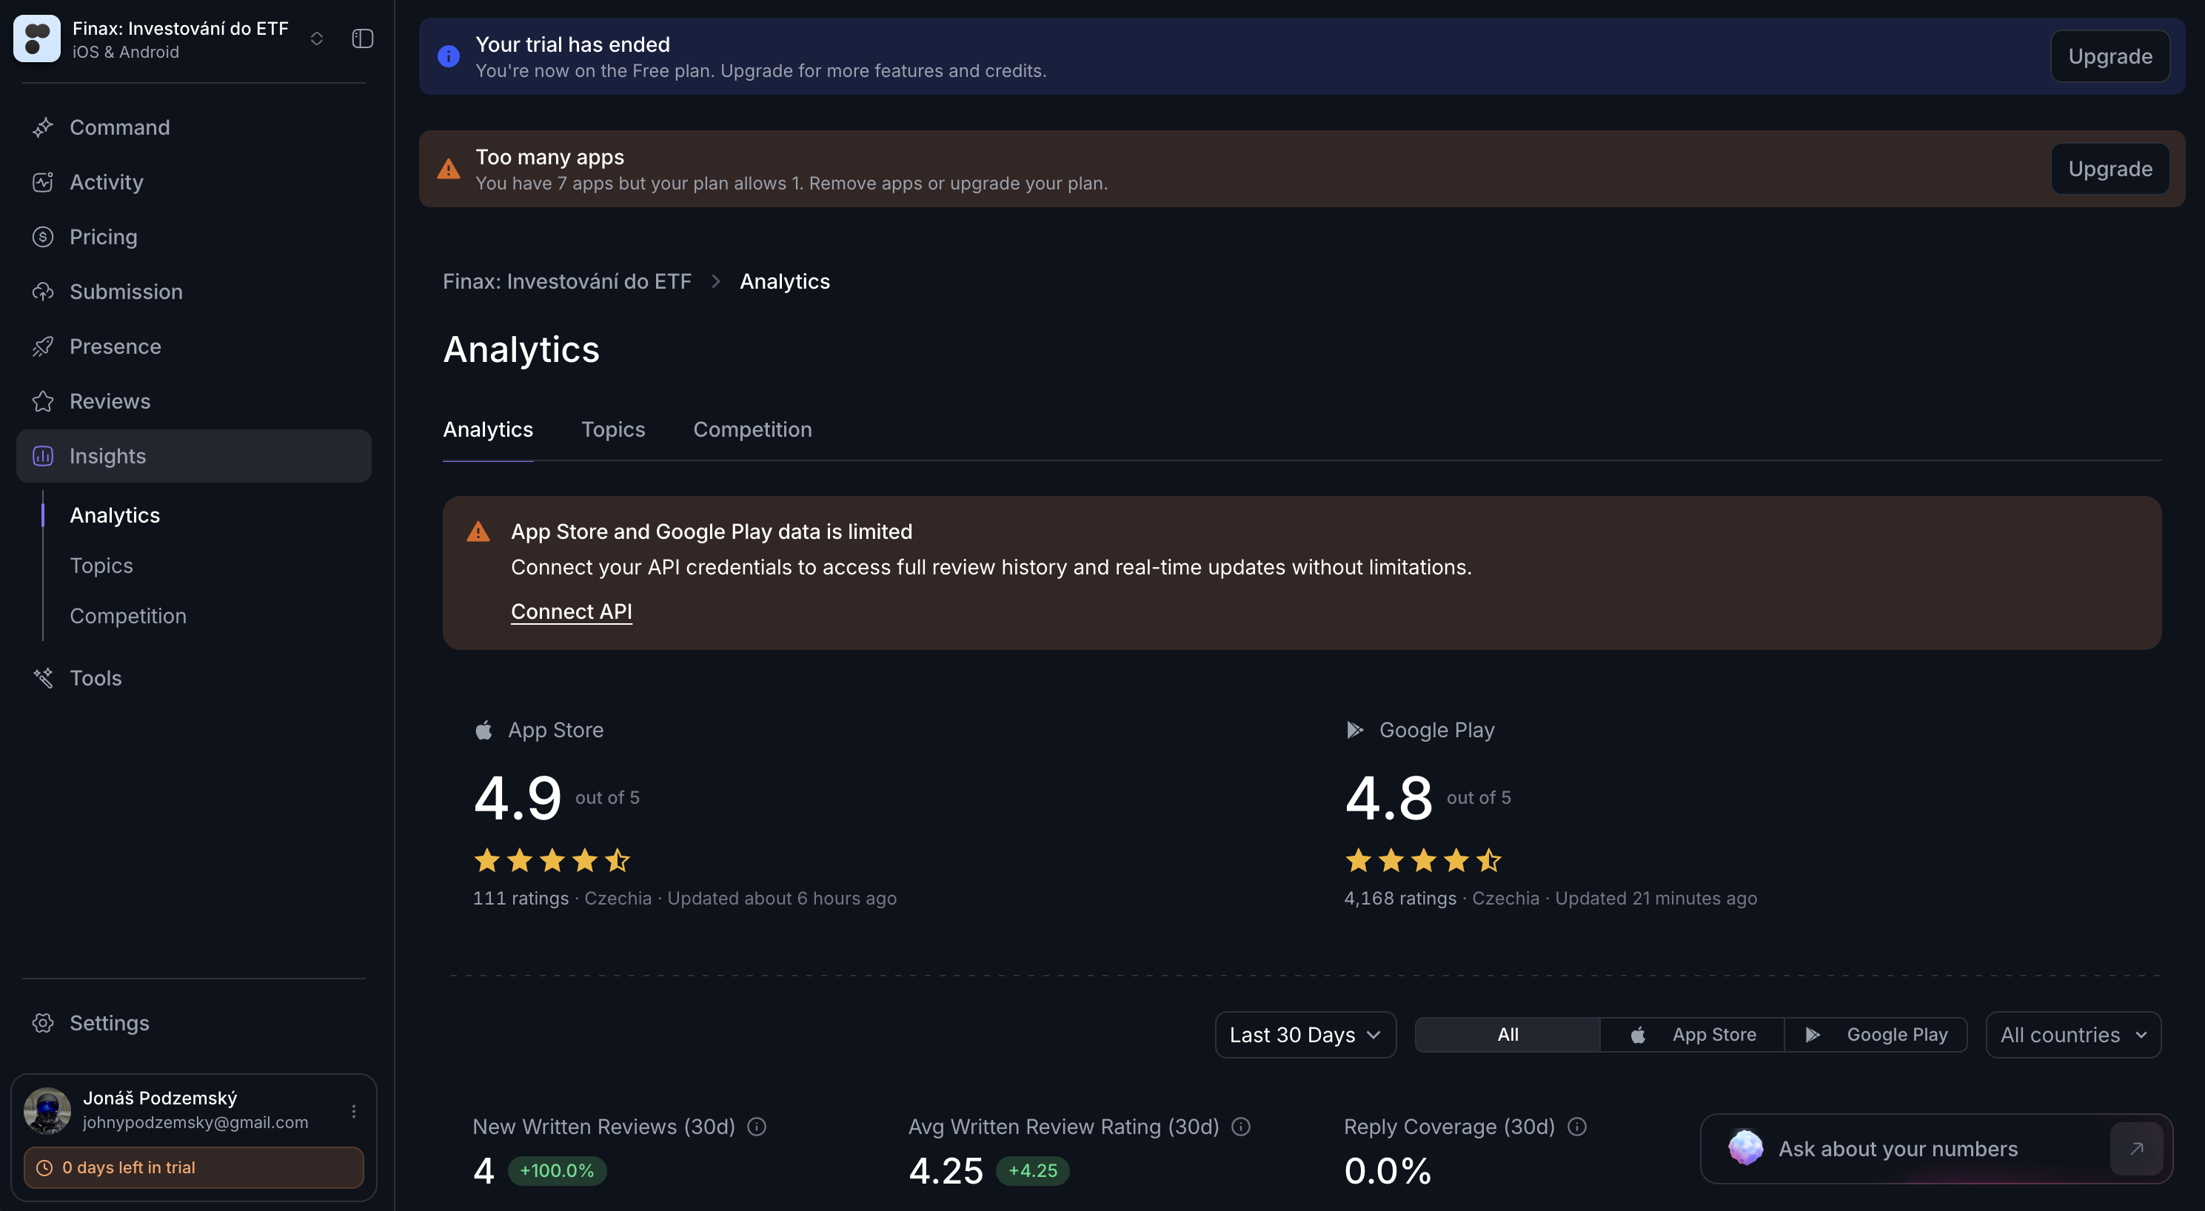Click the Ask about your numbers field
This screenshot has height=1211, width=2205.
point(1936,1149)
